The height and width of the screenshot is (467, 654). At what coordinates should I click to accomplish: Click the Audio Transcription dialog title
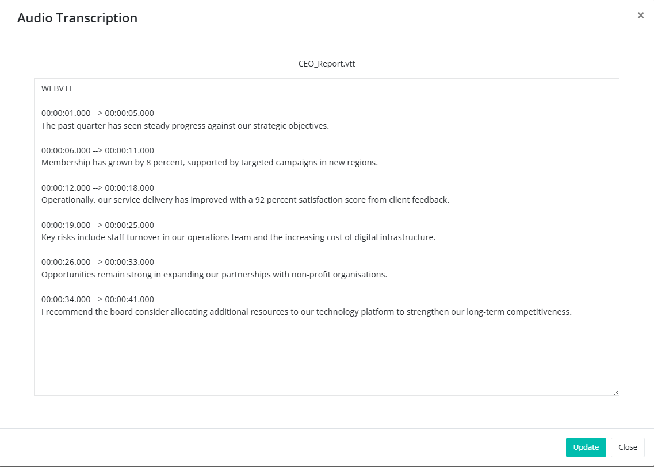tap(77, 18)
